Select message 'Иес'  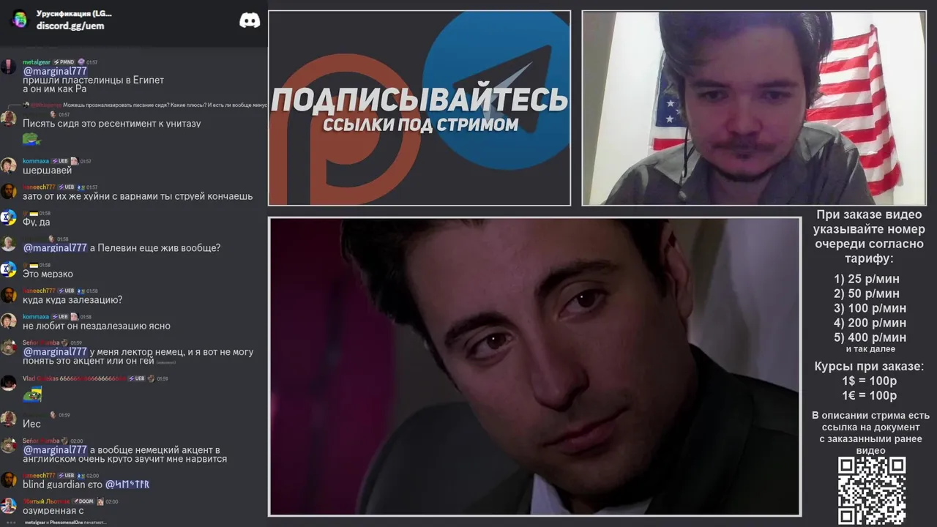pyautogui.click(x=31, y=424)
